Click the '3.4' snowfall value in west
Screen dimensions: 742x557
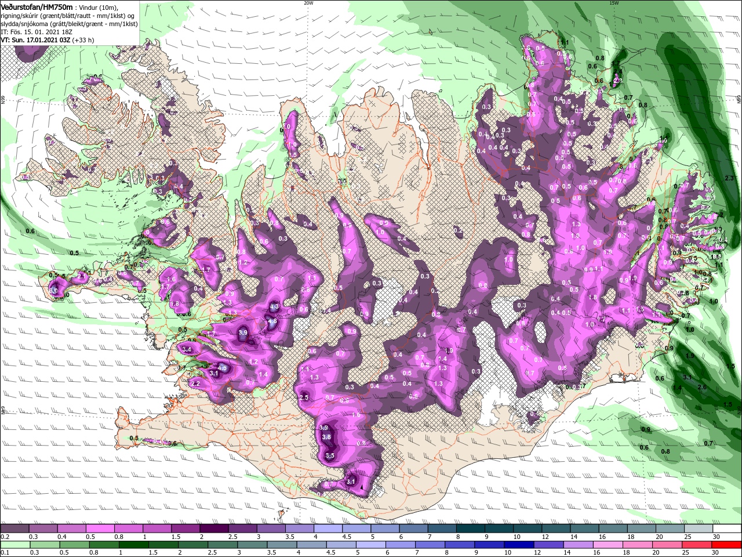pyautogui.click(x=187, y=349)
